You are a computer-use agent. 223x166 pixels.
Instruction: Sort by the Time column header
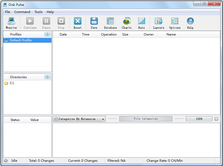90,34
